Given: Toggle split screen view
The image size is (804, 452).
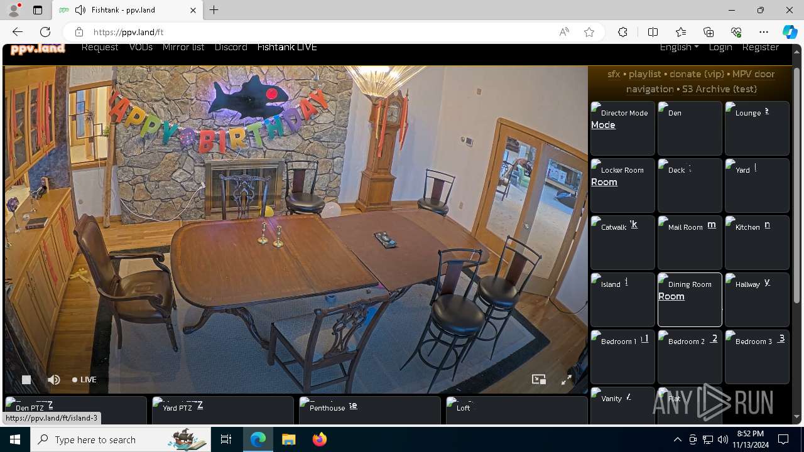Looking at the screenshot, I should click(x=653, y=32).
